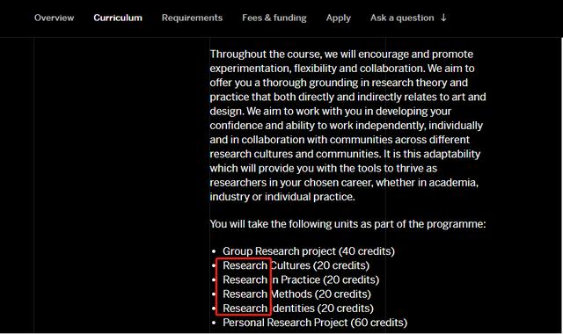The width and height of the screenshot is (563, 334).
Task: Click the Research Methods (20 credits) unit
Action: pyautogui.click(x=296, y=294)
